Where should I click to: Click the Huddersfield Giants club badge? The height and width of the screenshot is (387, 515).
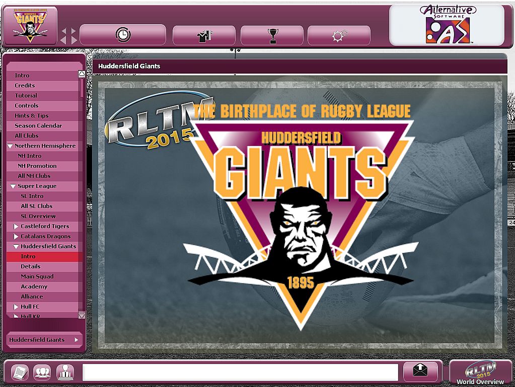click(x=30, y=25)
